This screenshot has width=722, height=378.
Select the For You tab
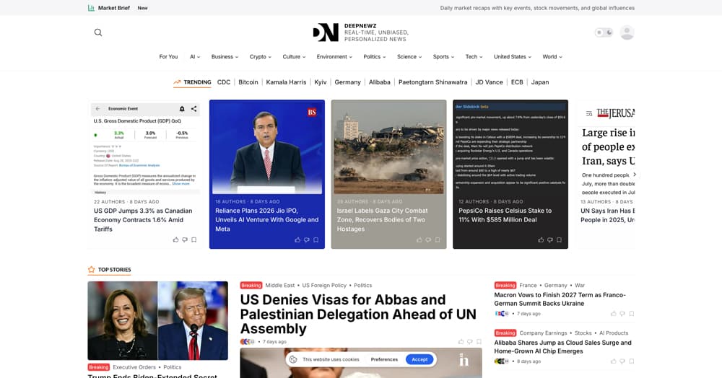coord(168,56)
